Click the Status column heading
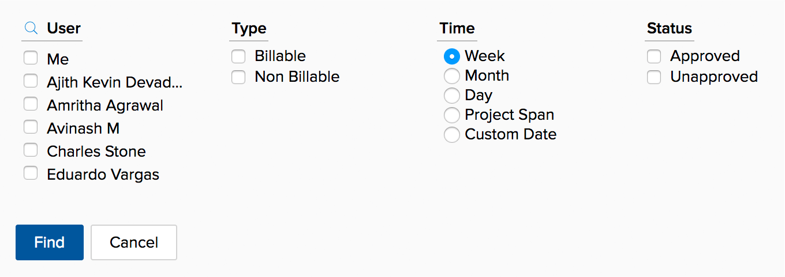This screenshot has height=277, width=785. [x=670, y=28]
